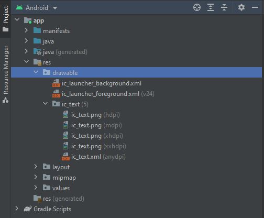Click the ic_launcher_background.xml file icon
The image size is (264, 218).
(56, 83)
